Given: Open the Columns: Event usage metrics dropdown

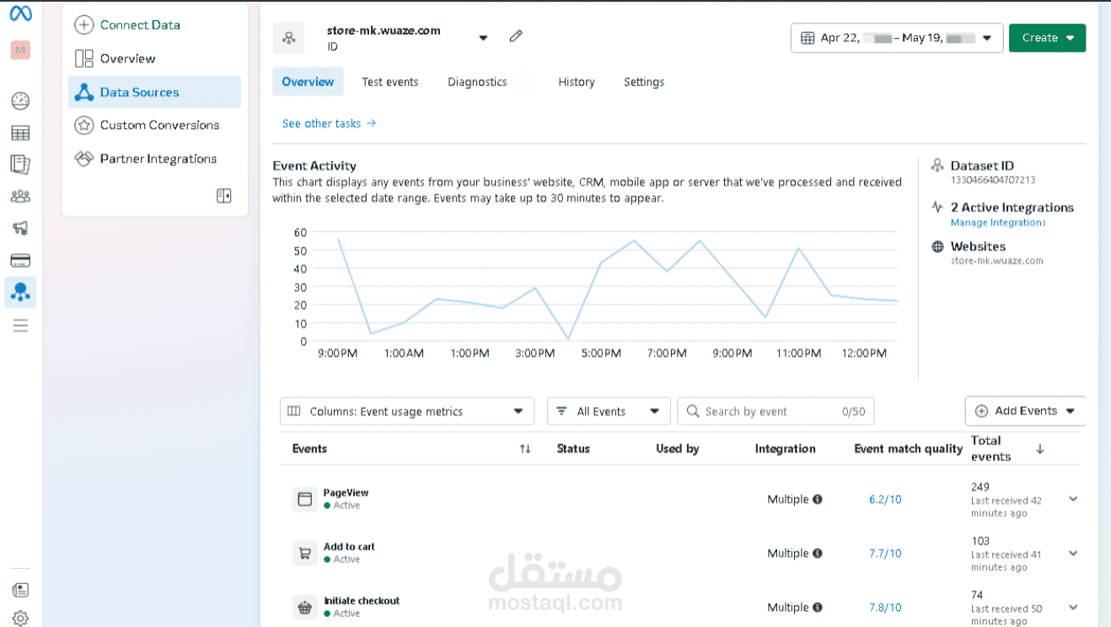Looking at the screenshot, I should [x=407, y=411].
